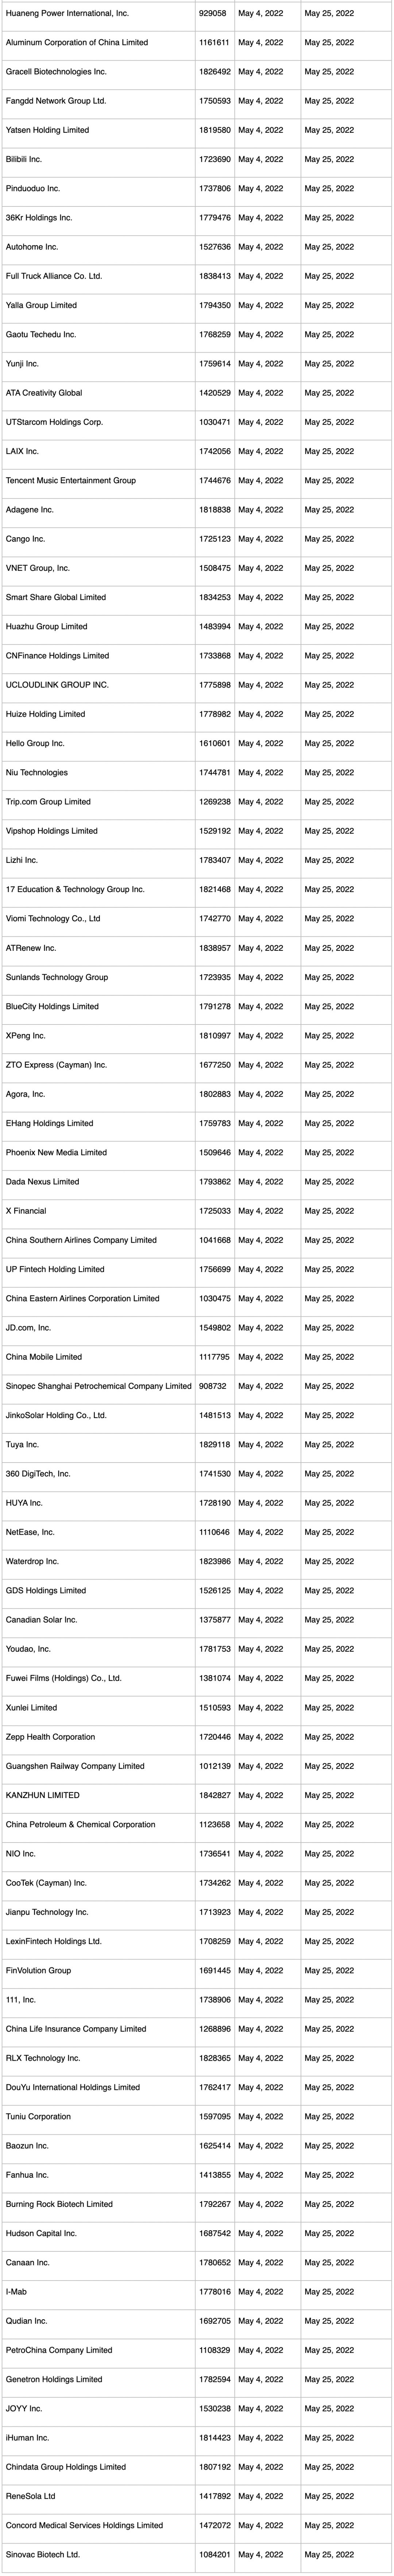Select the Bilibili Inc. company name

24,159
